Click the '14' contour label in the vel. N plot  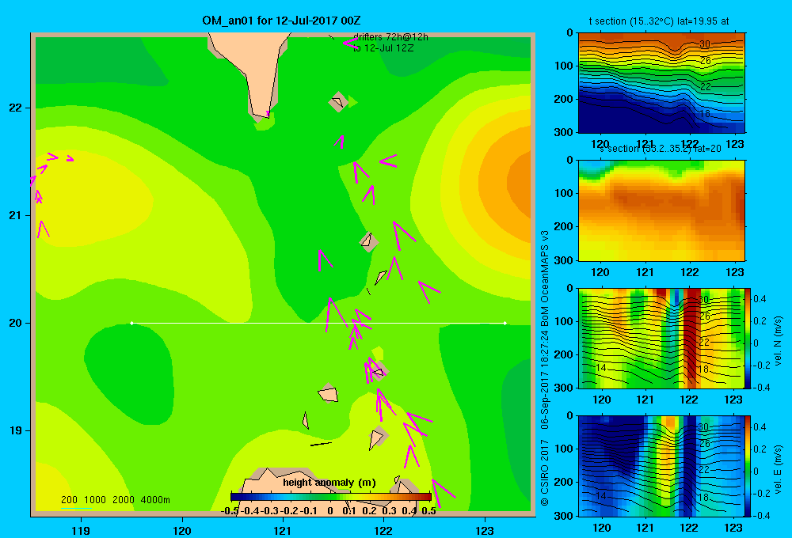(x=600, y=367)
